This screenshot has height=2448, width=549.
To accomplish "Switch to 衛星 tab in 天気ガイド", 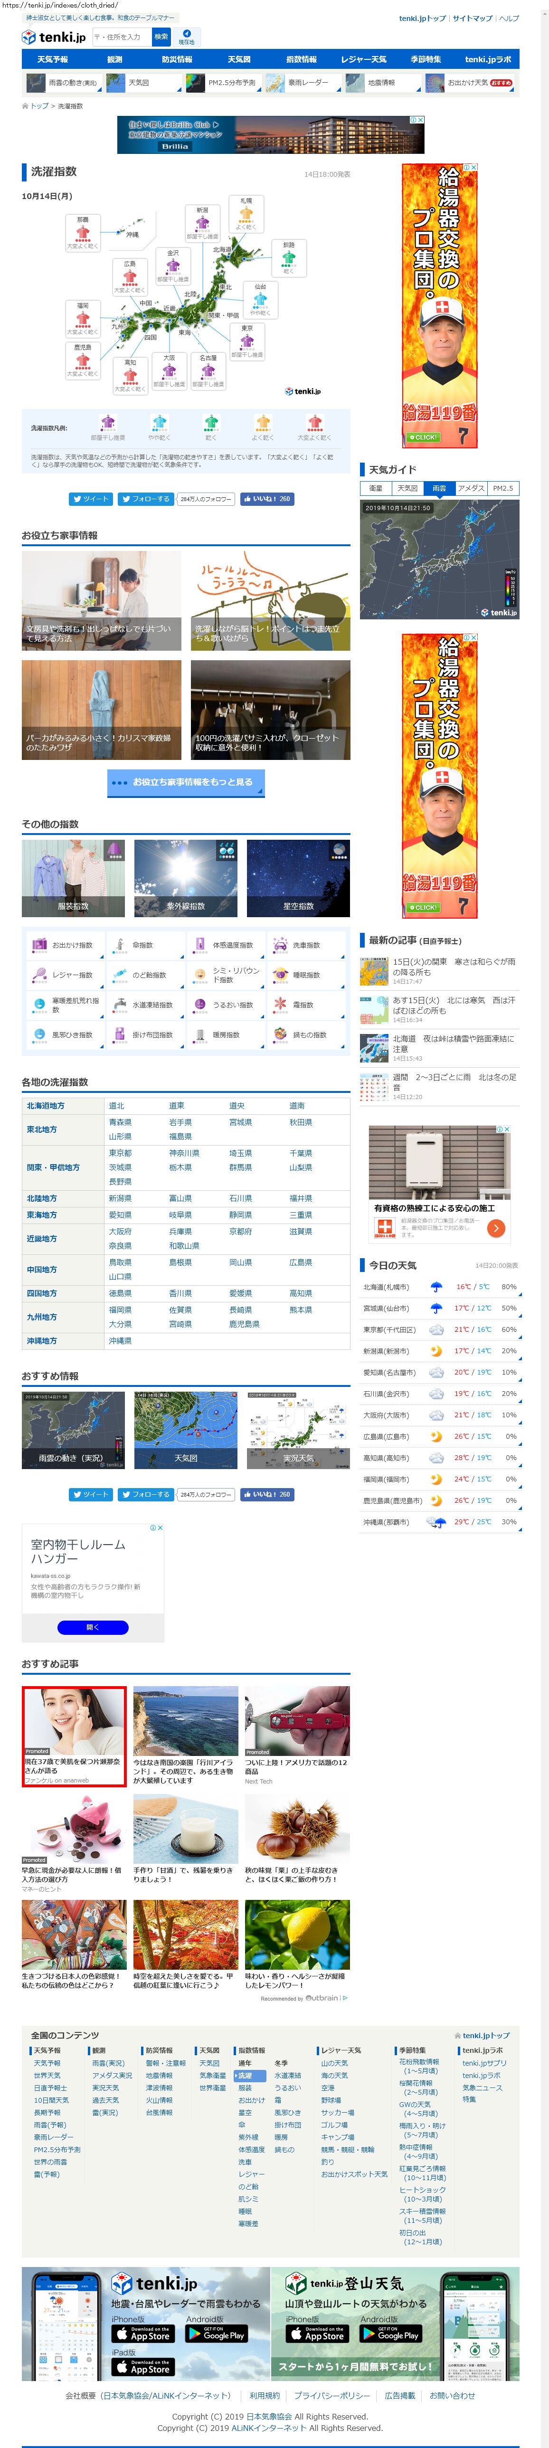I will 376,488.
